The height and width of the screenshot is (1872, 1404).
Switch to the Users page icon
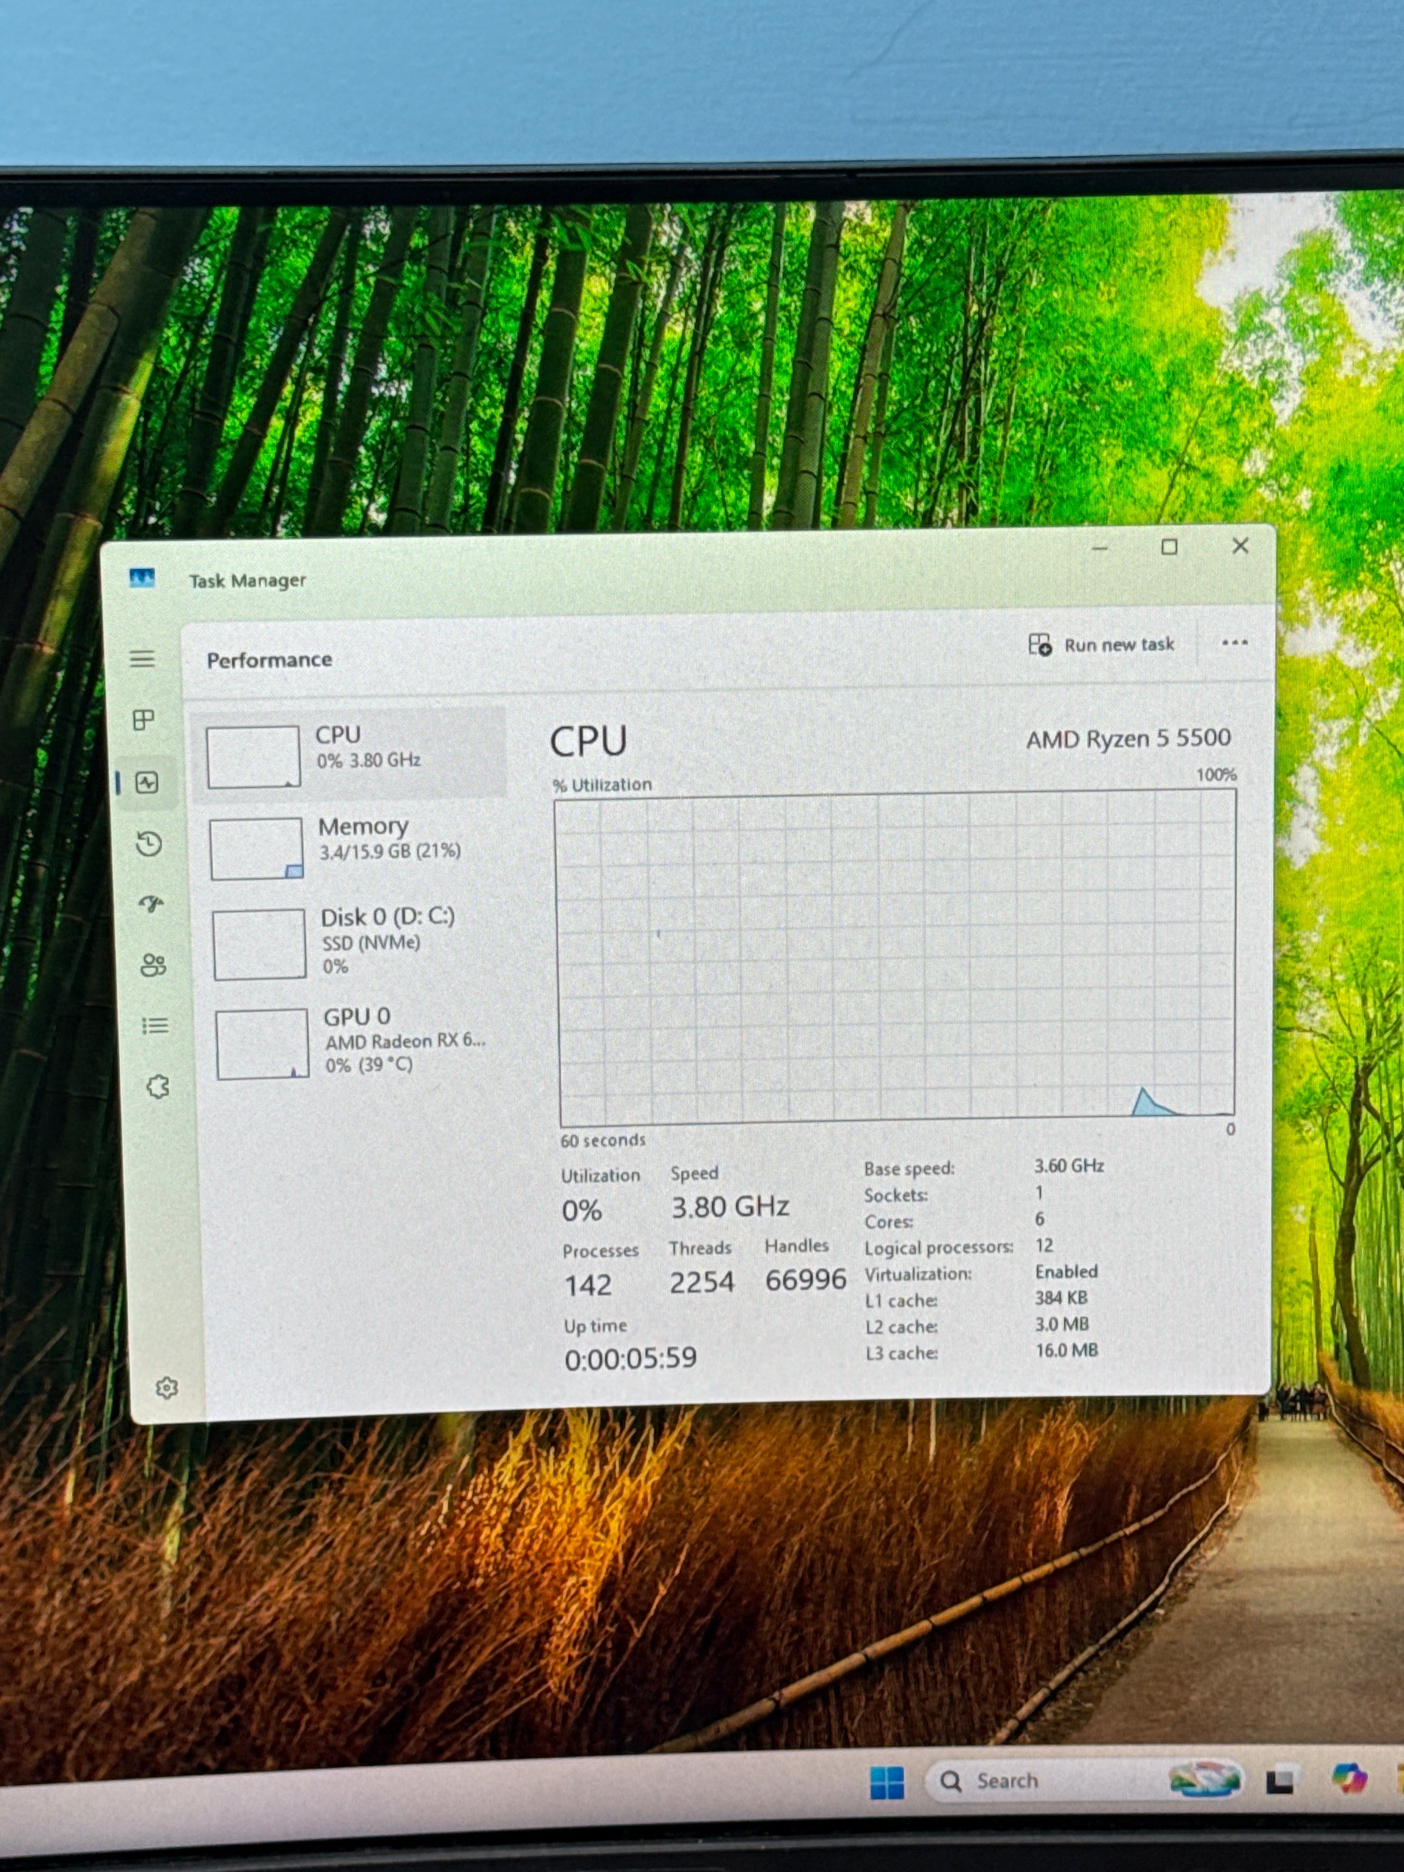point(153,966)
